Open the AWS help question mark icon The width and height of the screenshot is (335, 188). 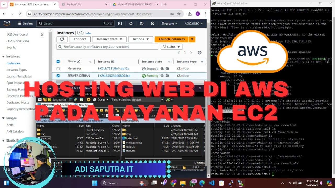coord(142,23)
